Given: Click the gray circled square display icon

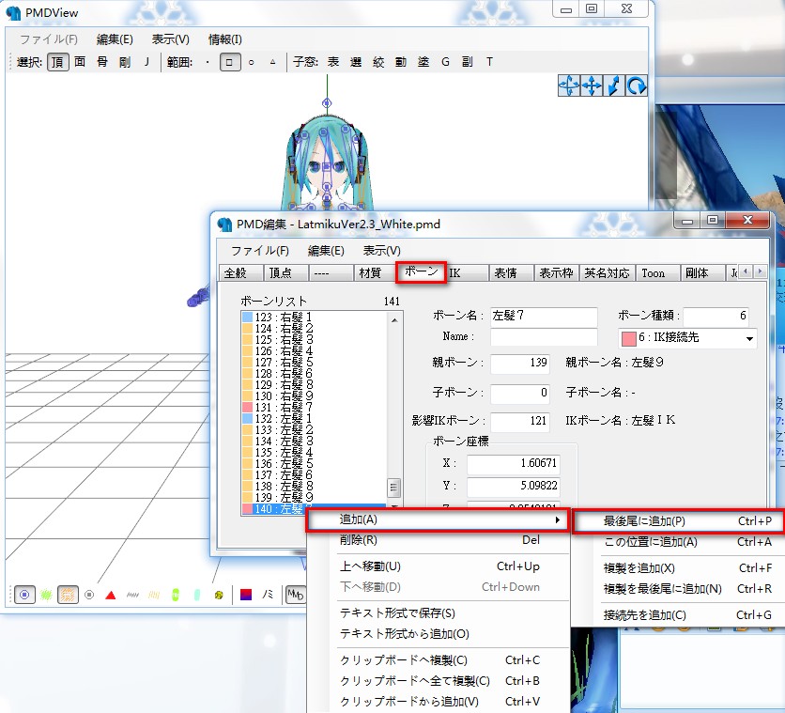Looking at the screenshot, I should click(x=89, y=595).
